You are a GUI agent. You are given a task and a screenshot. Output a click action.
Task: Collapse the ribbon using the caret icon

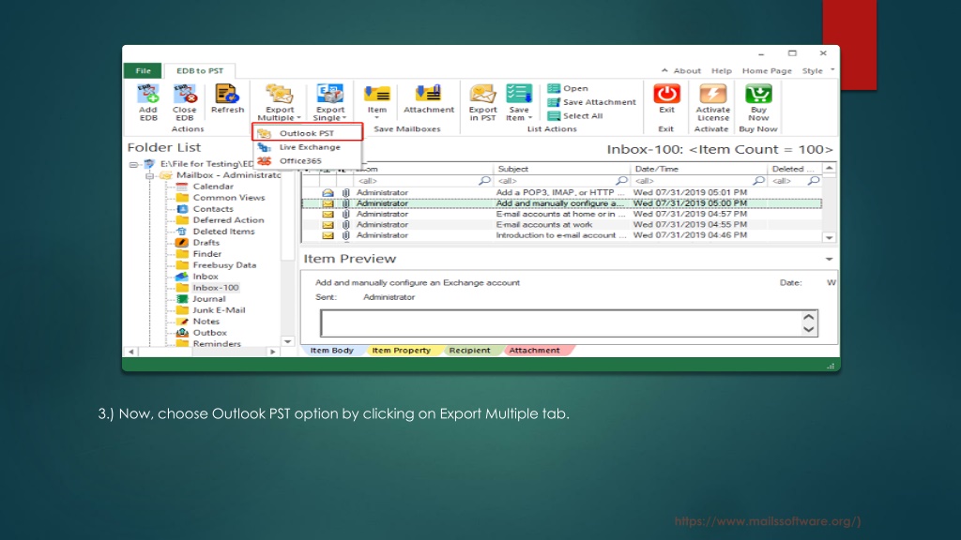(x=664, y=70)
